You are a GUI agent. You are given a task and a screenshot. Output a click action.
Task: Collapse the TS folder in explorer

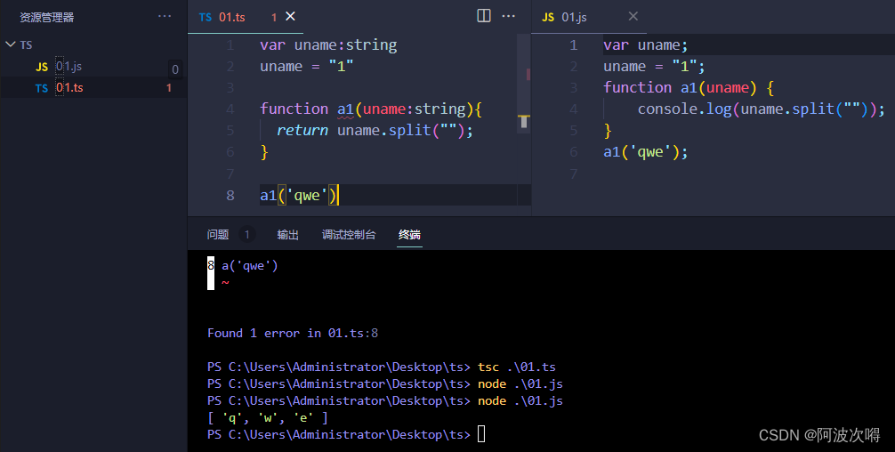click(x=10, y=44)
